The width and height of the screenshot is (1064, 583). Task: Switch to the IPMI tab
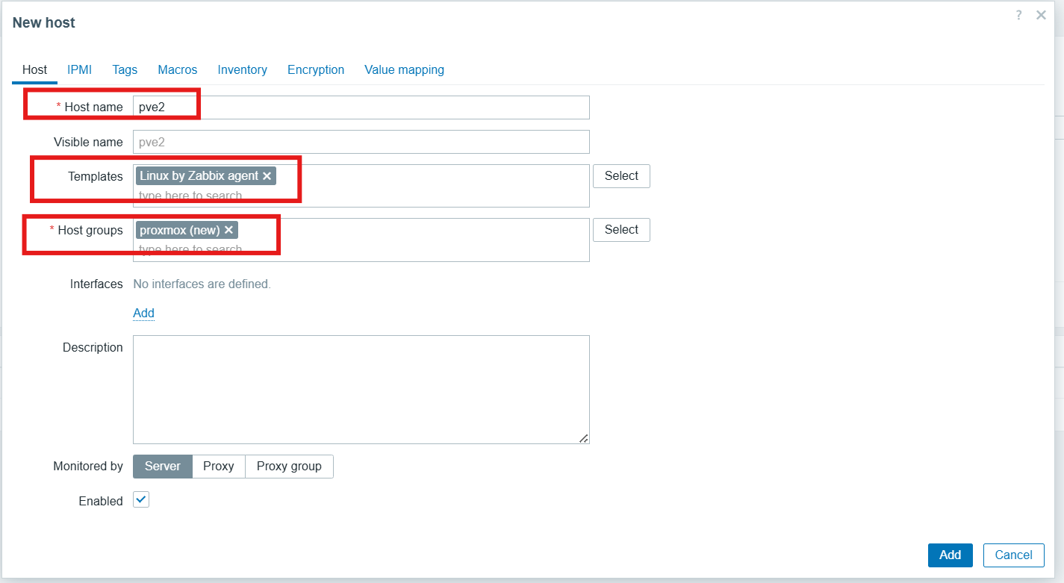tap(79, 69)
